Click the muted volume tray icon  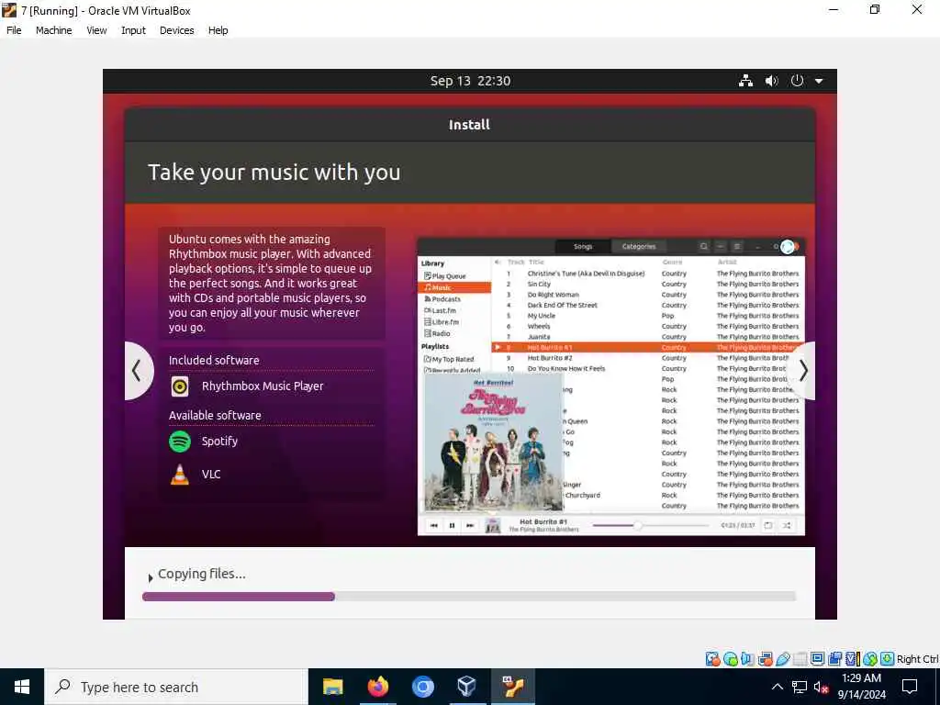(822, 687)
